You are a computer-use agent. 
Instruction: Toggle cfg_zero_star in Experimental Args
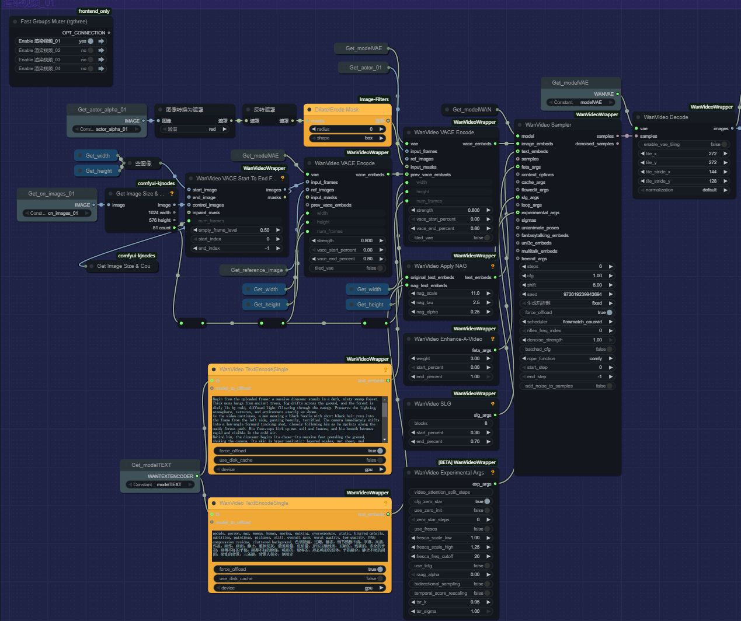[486, 501]
